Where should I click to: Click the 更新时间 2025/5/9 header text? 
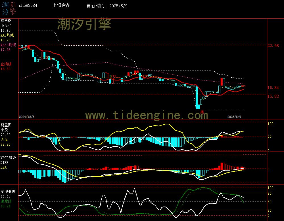(x=107, y=6)
